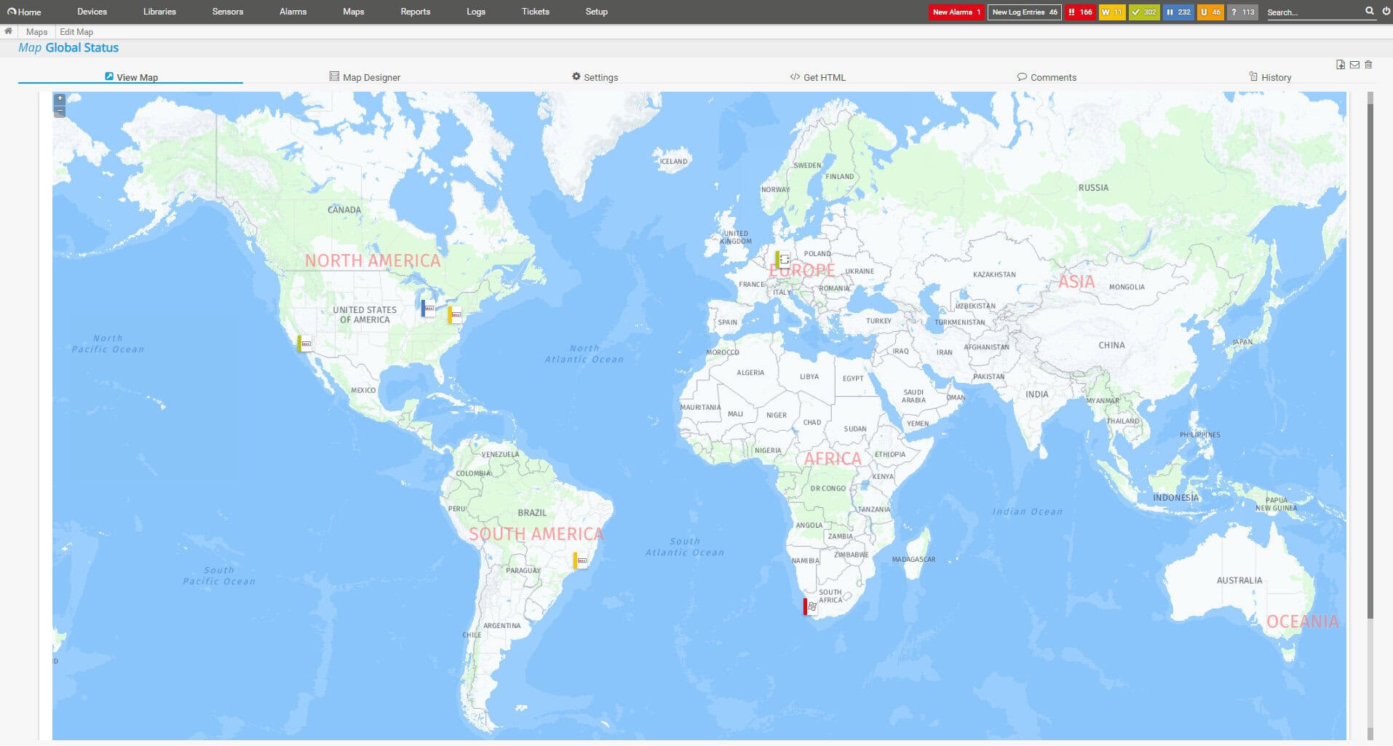1393x746 pixels.
Task: Click the envelope icon to send map by email
Action: point(1354,65)
